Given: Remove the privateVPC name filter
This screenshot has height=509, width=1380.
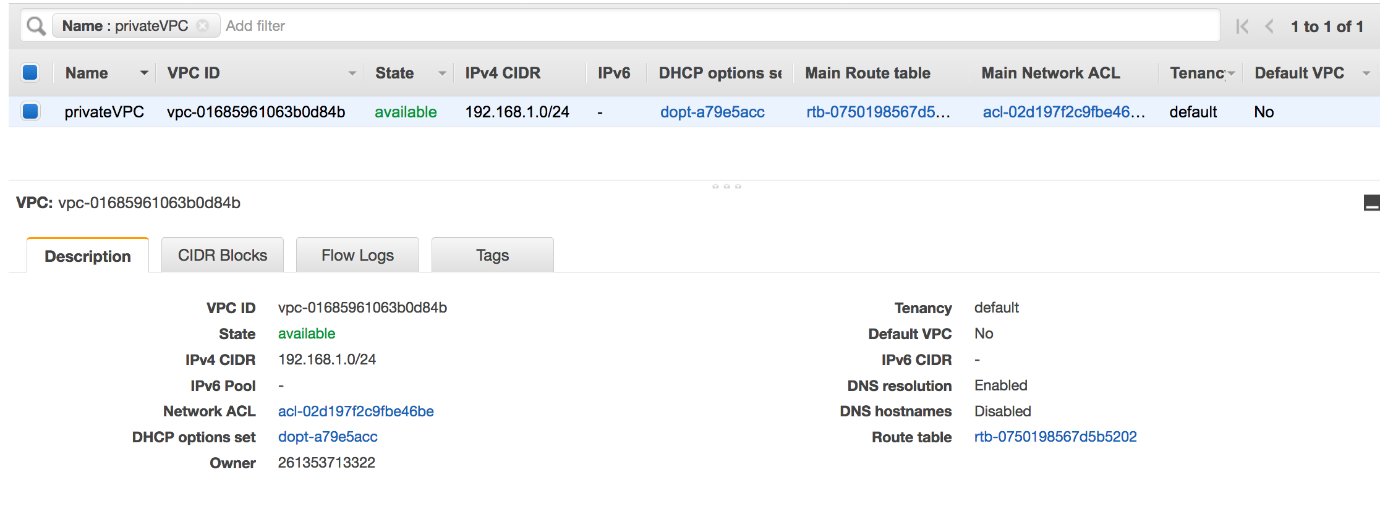Looking at the screenshot, I should pyautogui.click(x=203, y=25).
